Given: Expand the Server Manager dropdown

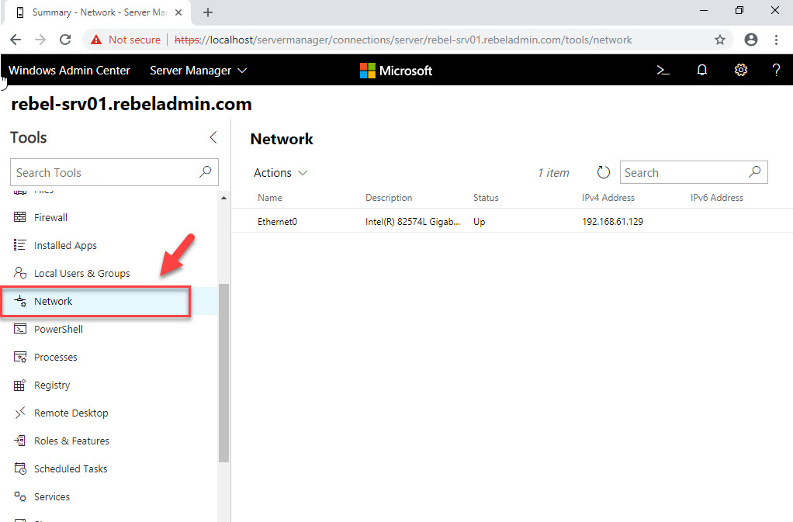Looking at the screenshot, I should [197, 70].
